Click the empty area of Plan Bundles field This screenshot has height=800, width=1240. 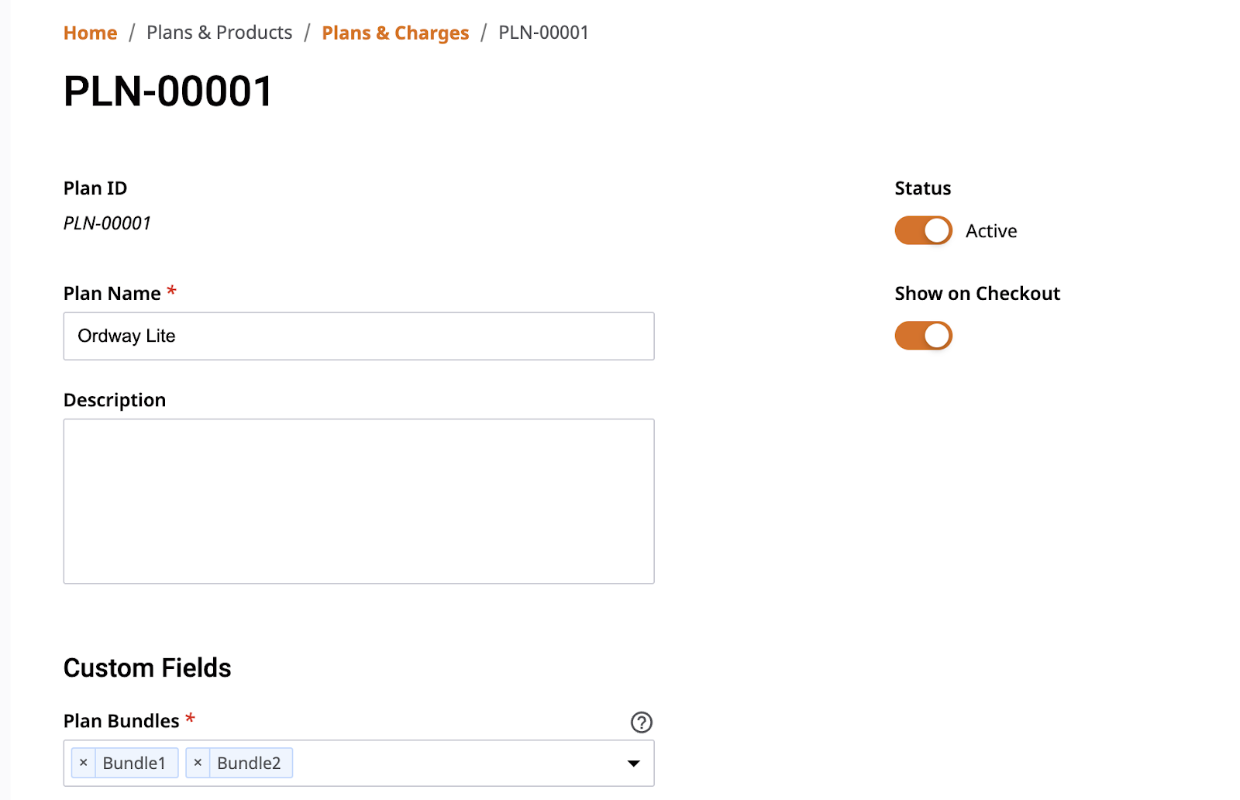tap(457, 763)
